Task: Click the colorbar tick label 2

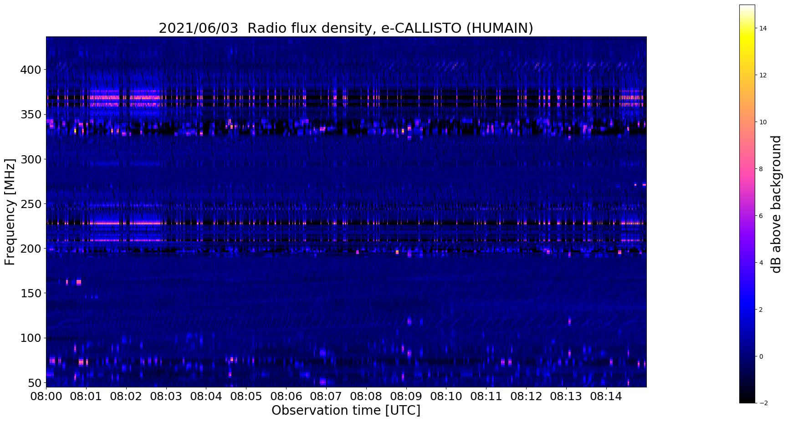Action: [761, 310]
